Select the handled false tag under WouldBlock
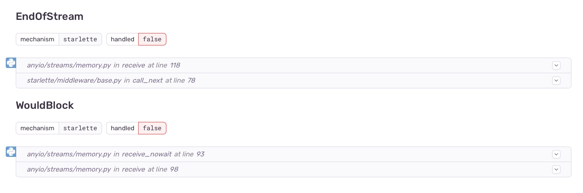 (136, 128)
